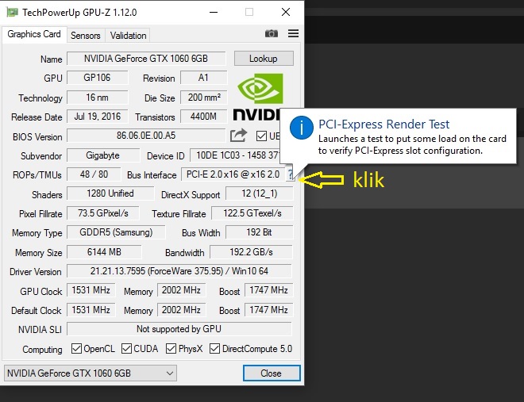Click the Name field showing GTX 1060 6GB
Screen dimensions: 524x402
point(146,59)
